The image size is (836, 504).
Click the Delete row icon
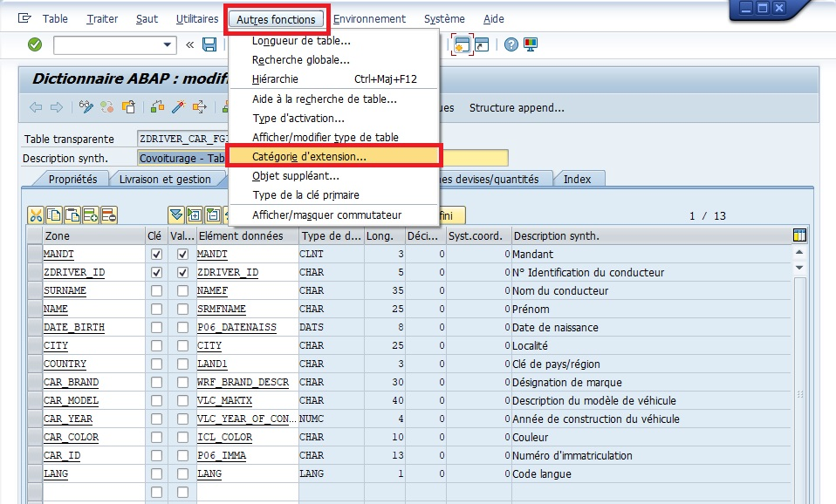(108, 215)
